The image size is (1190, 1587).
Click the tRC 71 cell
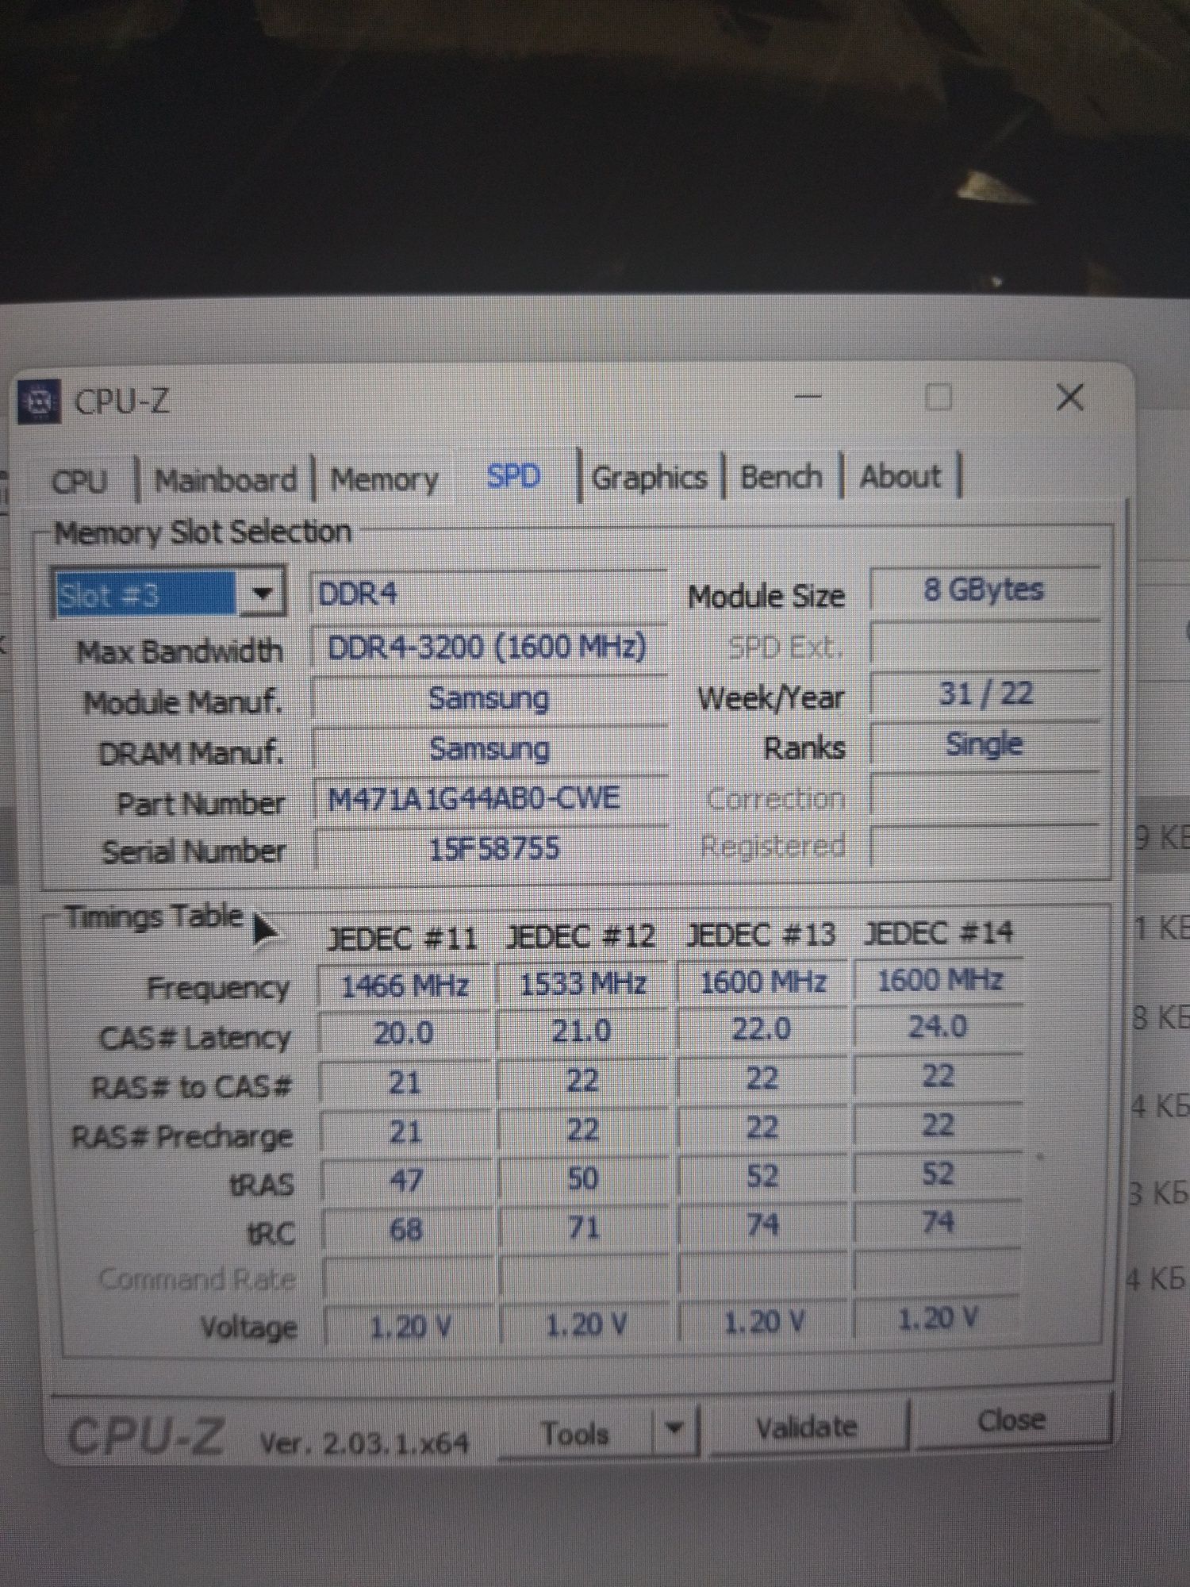[x=585, y=1228]
